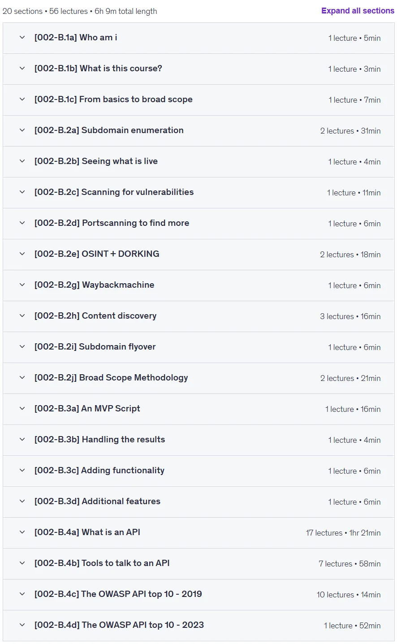Expand Handling the results section
Image resolution: width=397 pixels, height=644 pixels.
point(198,440)
